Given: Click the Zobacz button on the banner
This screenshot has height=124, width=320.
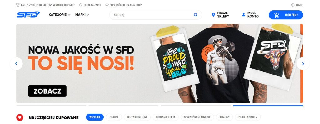Looking at the screenshot, I should click(x=47, y=91).
